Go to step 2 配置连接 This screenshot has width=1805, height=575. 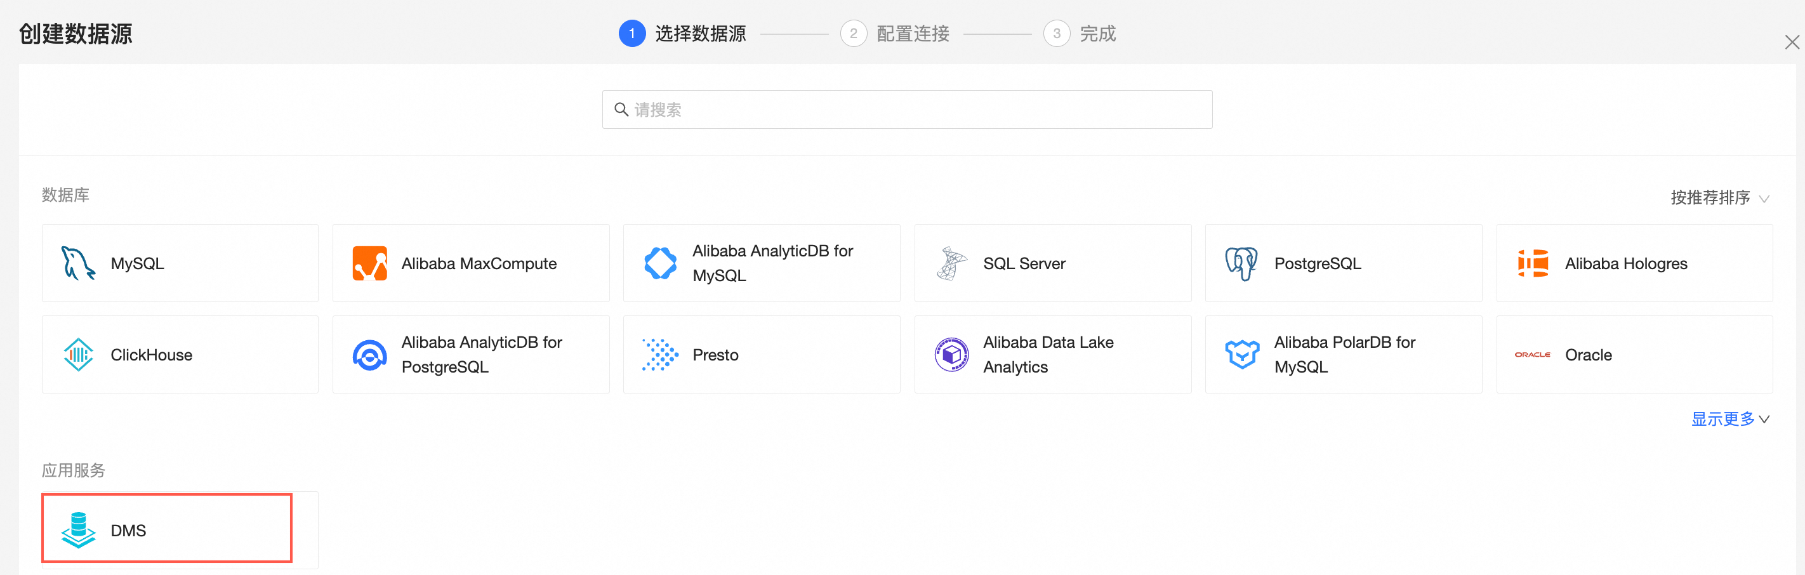click(894, 34)
